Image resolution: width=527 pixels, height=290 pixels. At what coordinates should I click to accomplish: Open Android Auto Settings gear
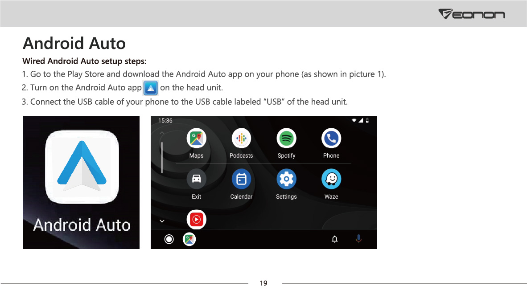click(286, 179)
